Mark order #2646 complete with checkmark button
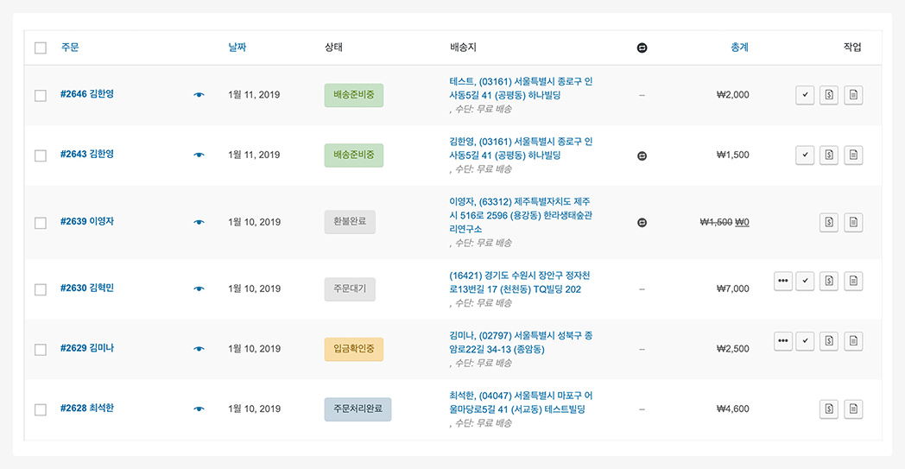Screen dimensions: 905x469 (x=805, y=95)
